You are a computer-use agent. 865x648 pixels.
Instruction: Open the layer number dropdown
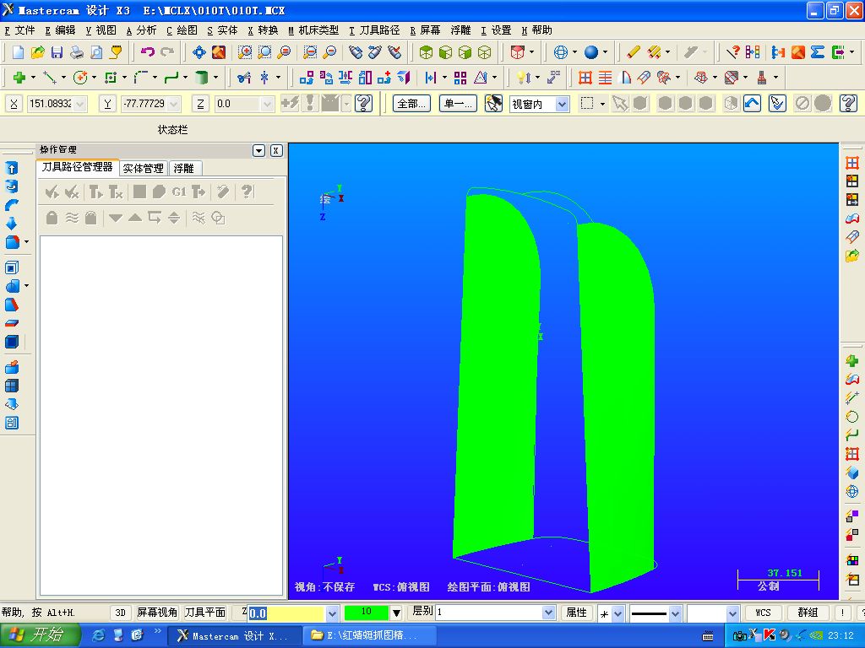point(548,613)
